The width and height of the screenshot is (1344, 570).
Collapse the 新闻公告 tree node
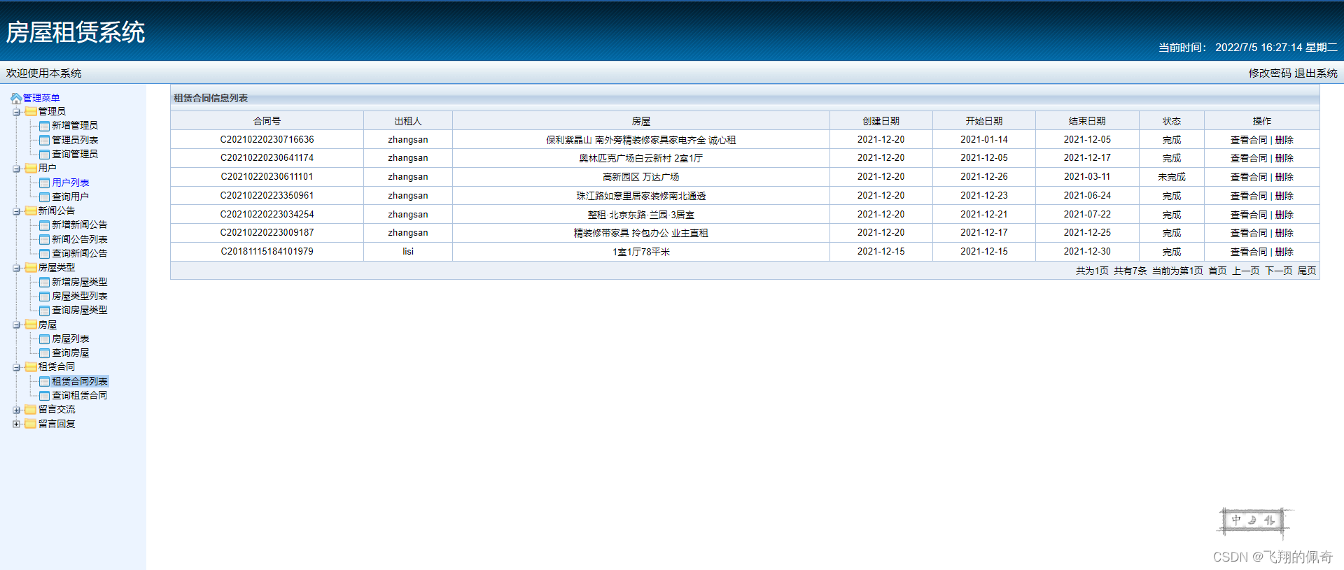(16, 211)
